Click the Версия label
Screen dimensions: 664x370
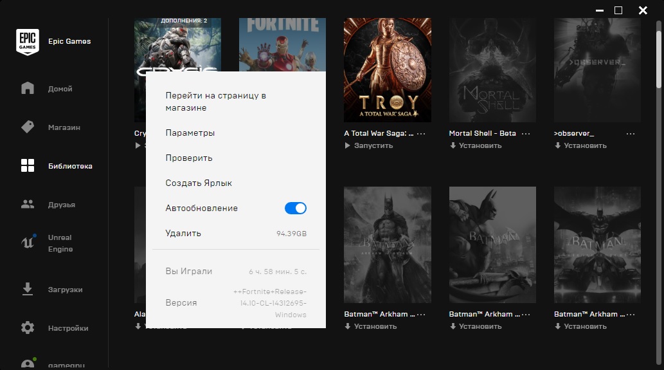(181, 302)
